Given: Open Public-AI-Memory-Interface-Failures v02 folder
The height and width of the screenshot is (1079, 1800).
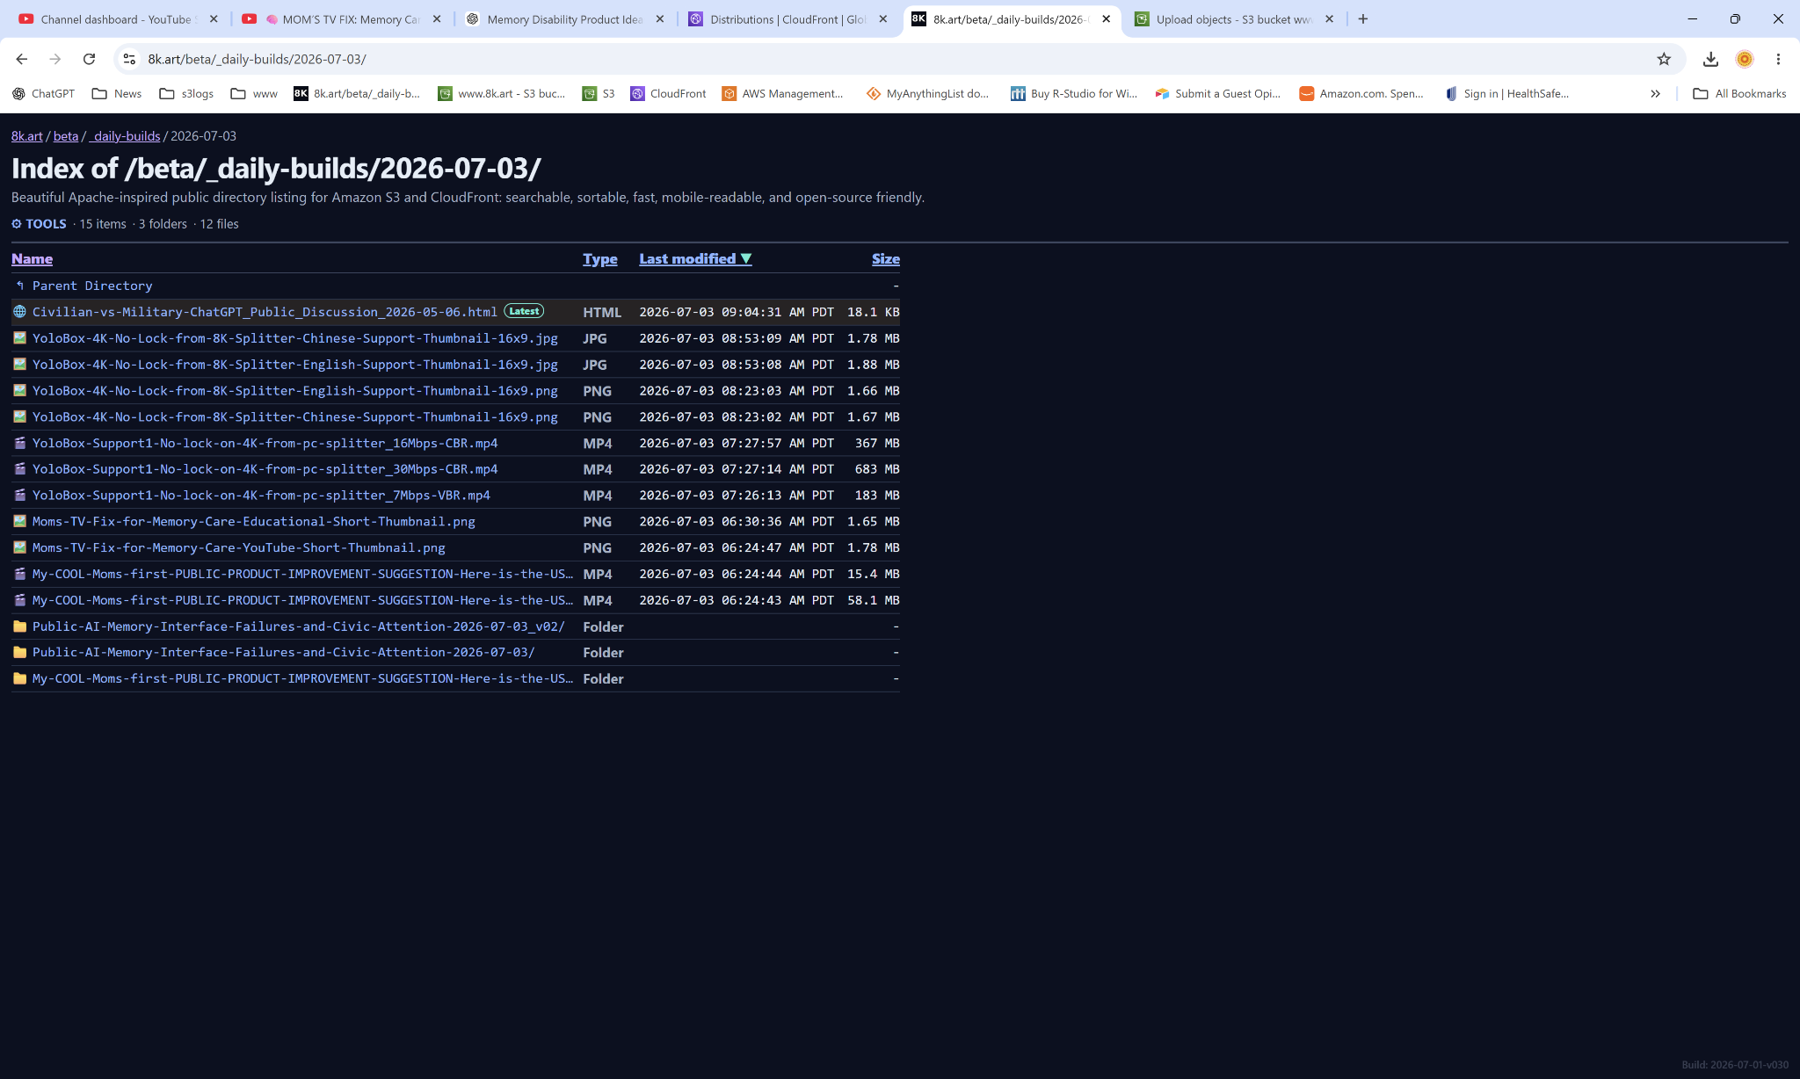Looking at the screenshot, I should (299, 626).
